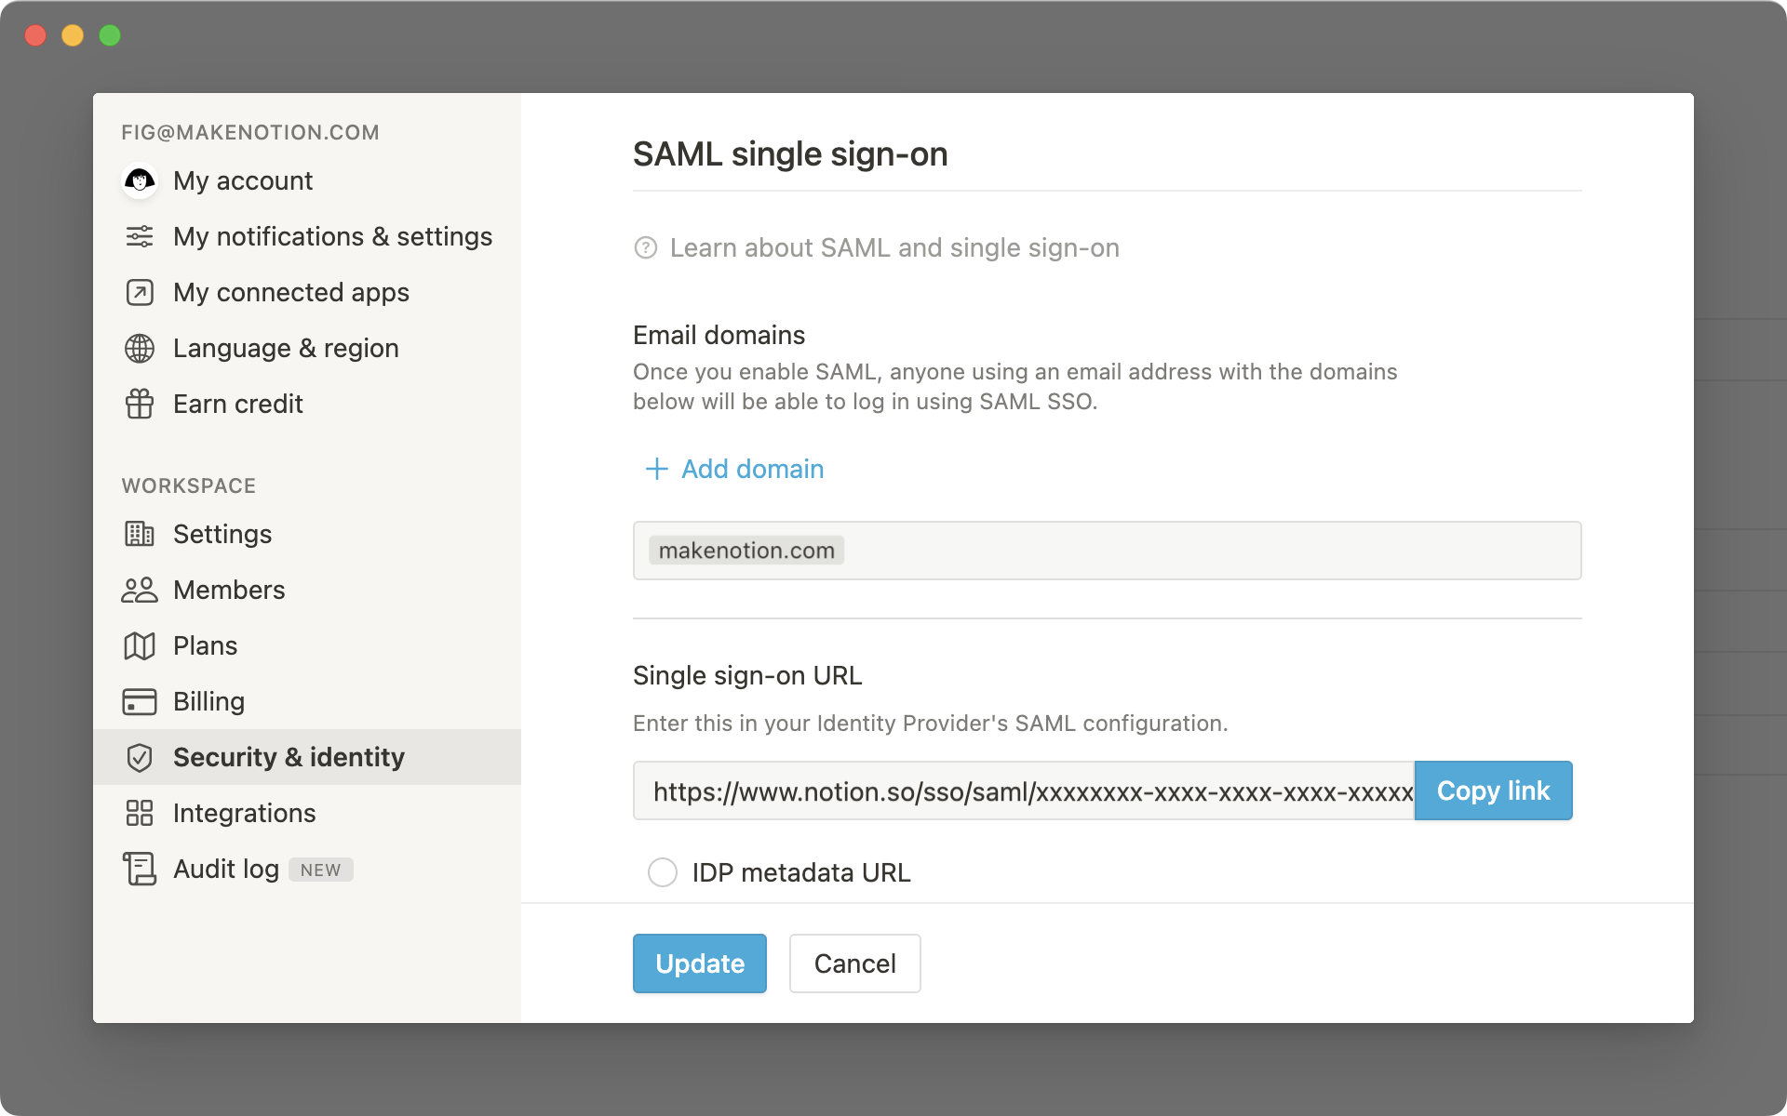
Task: Click the Audit log document icon
Action: [x=140, y=869]
